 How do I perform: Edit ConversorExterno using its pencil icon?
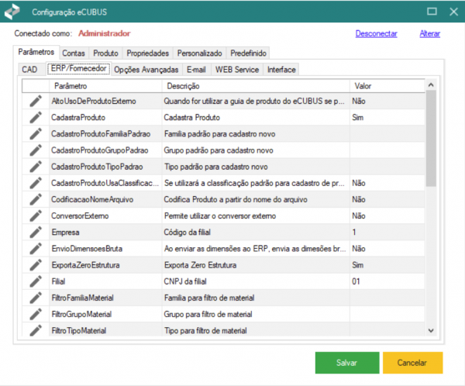pos(36,215)
